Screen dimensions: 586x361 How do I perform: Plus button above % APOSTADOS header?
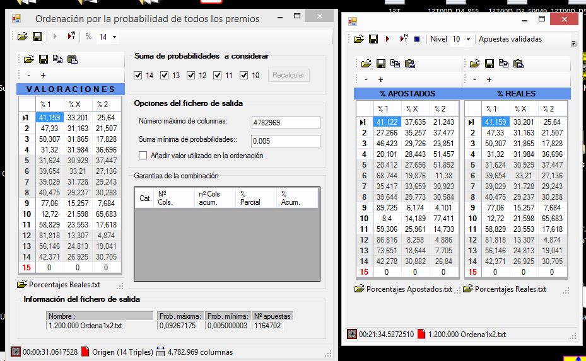(380, 79)
